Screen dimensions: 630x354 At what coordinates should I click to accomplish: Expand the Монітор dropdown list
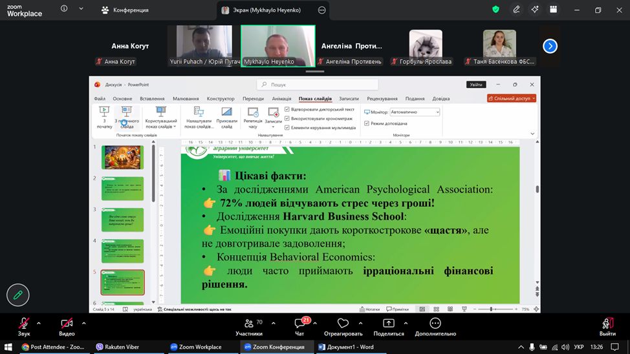click(437, 112)
